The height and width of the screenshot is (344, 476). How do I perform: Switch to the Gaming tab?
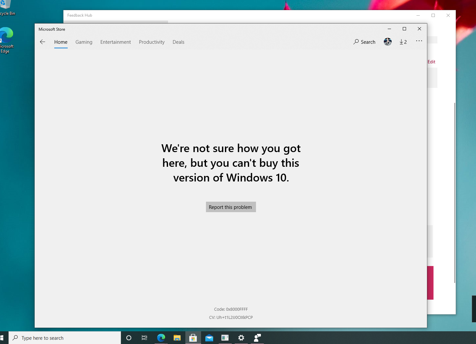pos(84,42)
